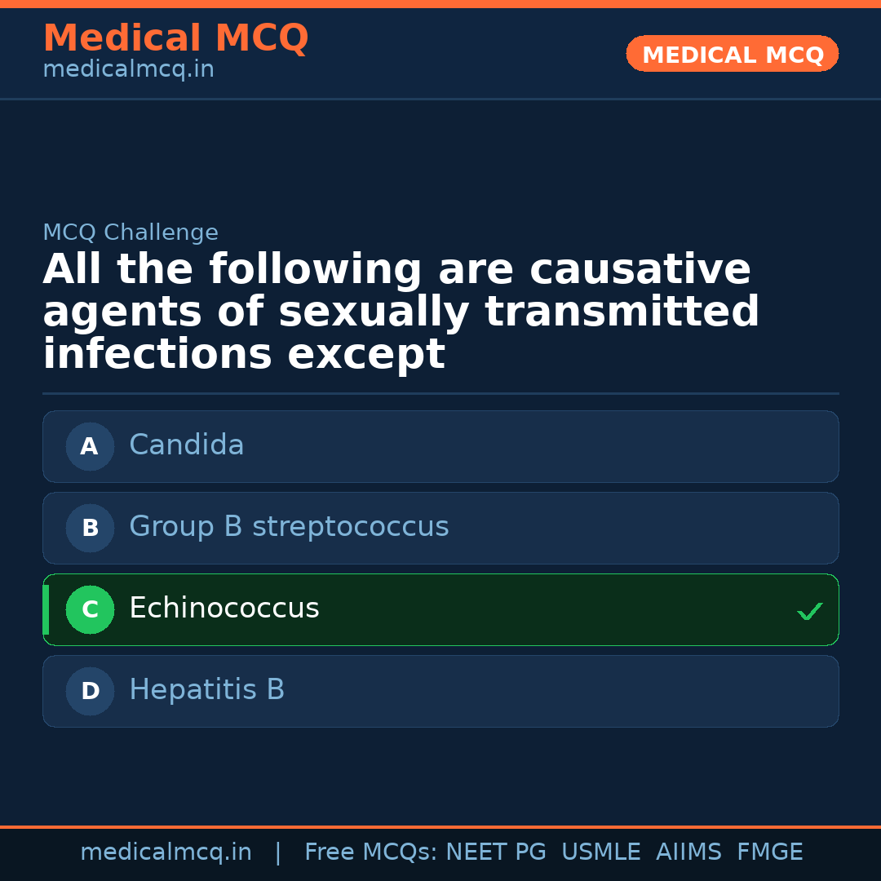The image size is (881, 881).
Task: Click the green checkmark icon on Echinococcus
Action: [809, 611]
